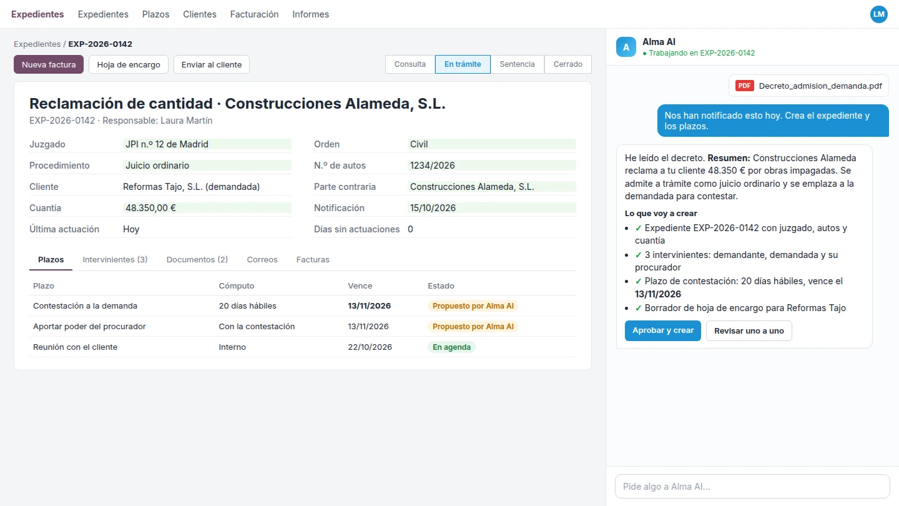Go to Plazos in top navigation

155,14
